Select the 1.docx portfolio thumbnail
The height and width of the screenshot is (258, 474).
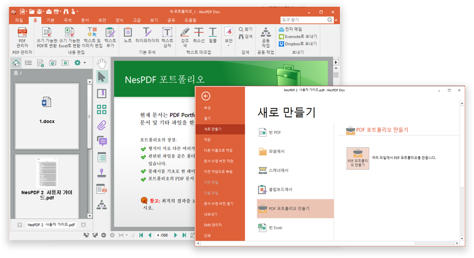(47, 116)
